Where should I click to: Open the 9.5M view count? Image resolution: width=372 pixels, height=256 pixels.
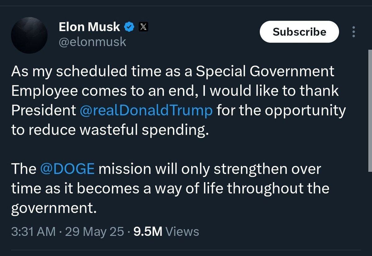click(148, 231)
